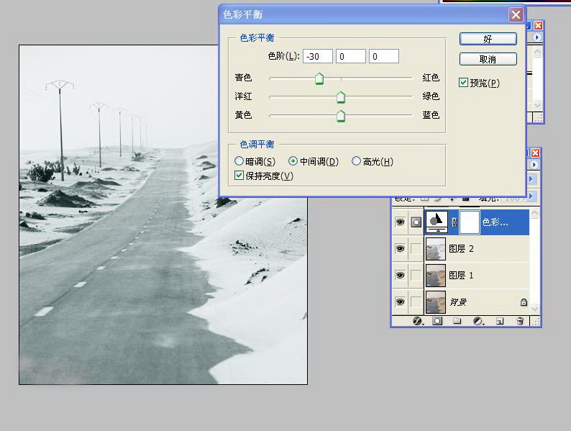Uncheck the 预览 preview checkbox
The image size is (571, 431).
(x=464, y=83)
